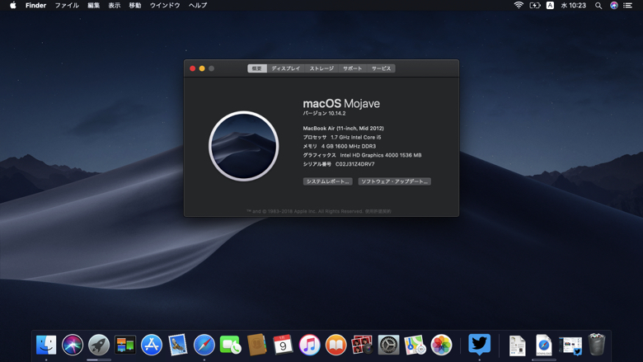Click the バージョン 10.14.2 text
This screenshot has width=643, height=362.
pyautogui.click(x=324, y=114)
